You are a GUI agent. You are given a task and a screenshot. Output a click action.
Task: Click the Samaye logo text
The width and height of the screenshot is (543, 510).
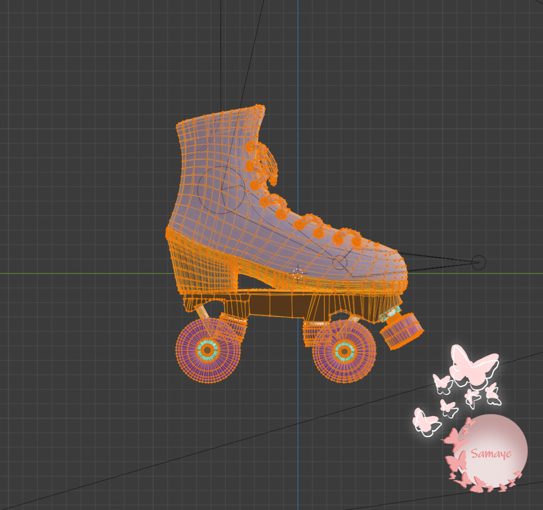point(491,453)
